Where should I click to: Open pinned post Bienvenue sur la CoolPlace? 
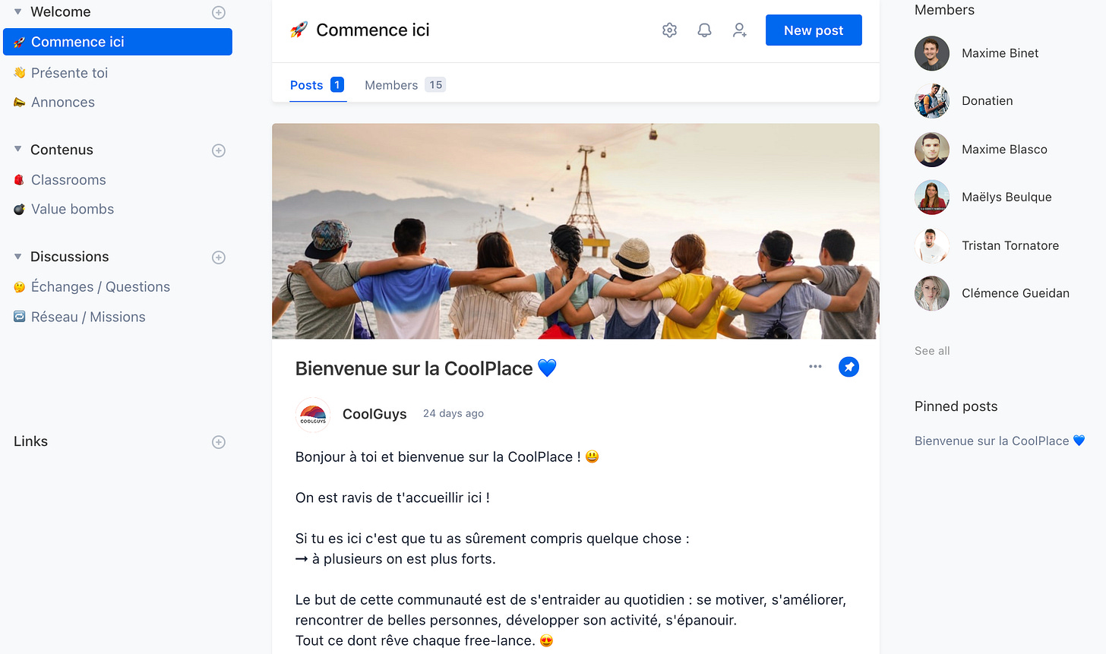tap(1000, 441)
